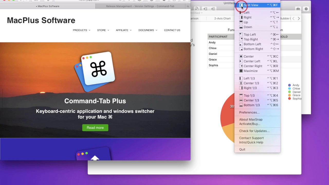This screenshot has width=329, height=185.
Task: Open a new Safari tab with plus
Action: point(188,6)
